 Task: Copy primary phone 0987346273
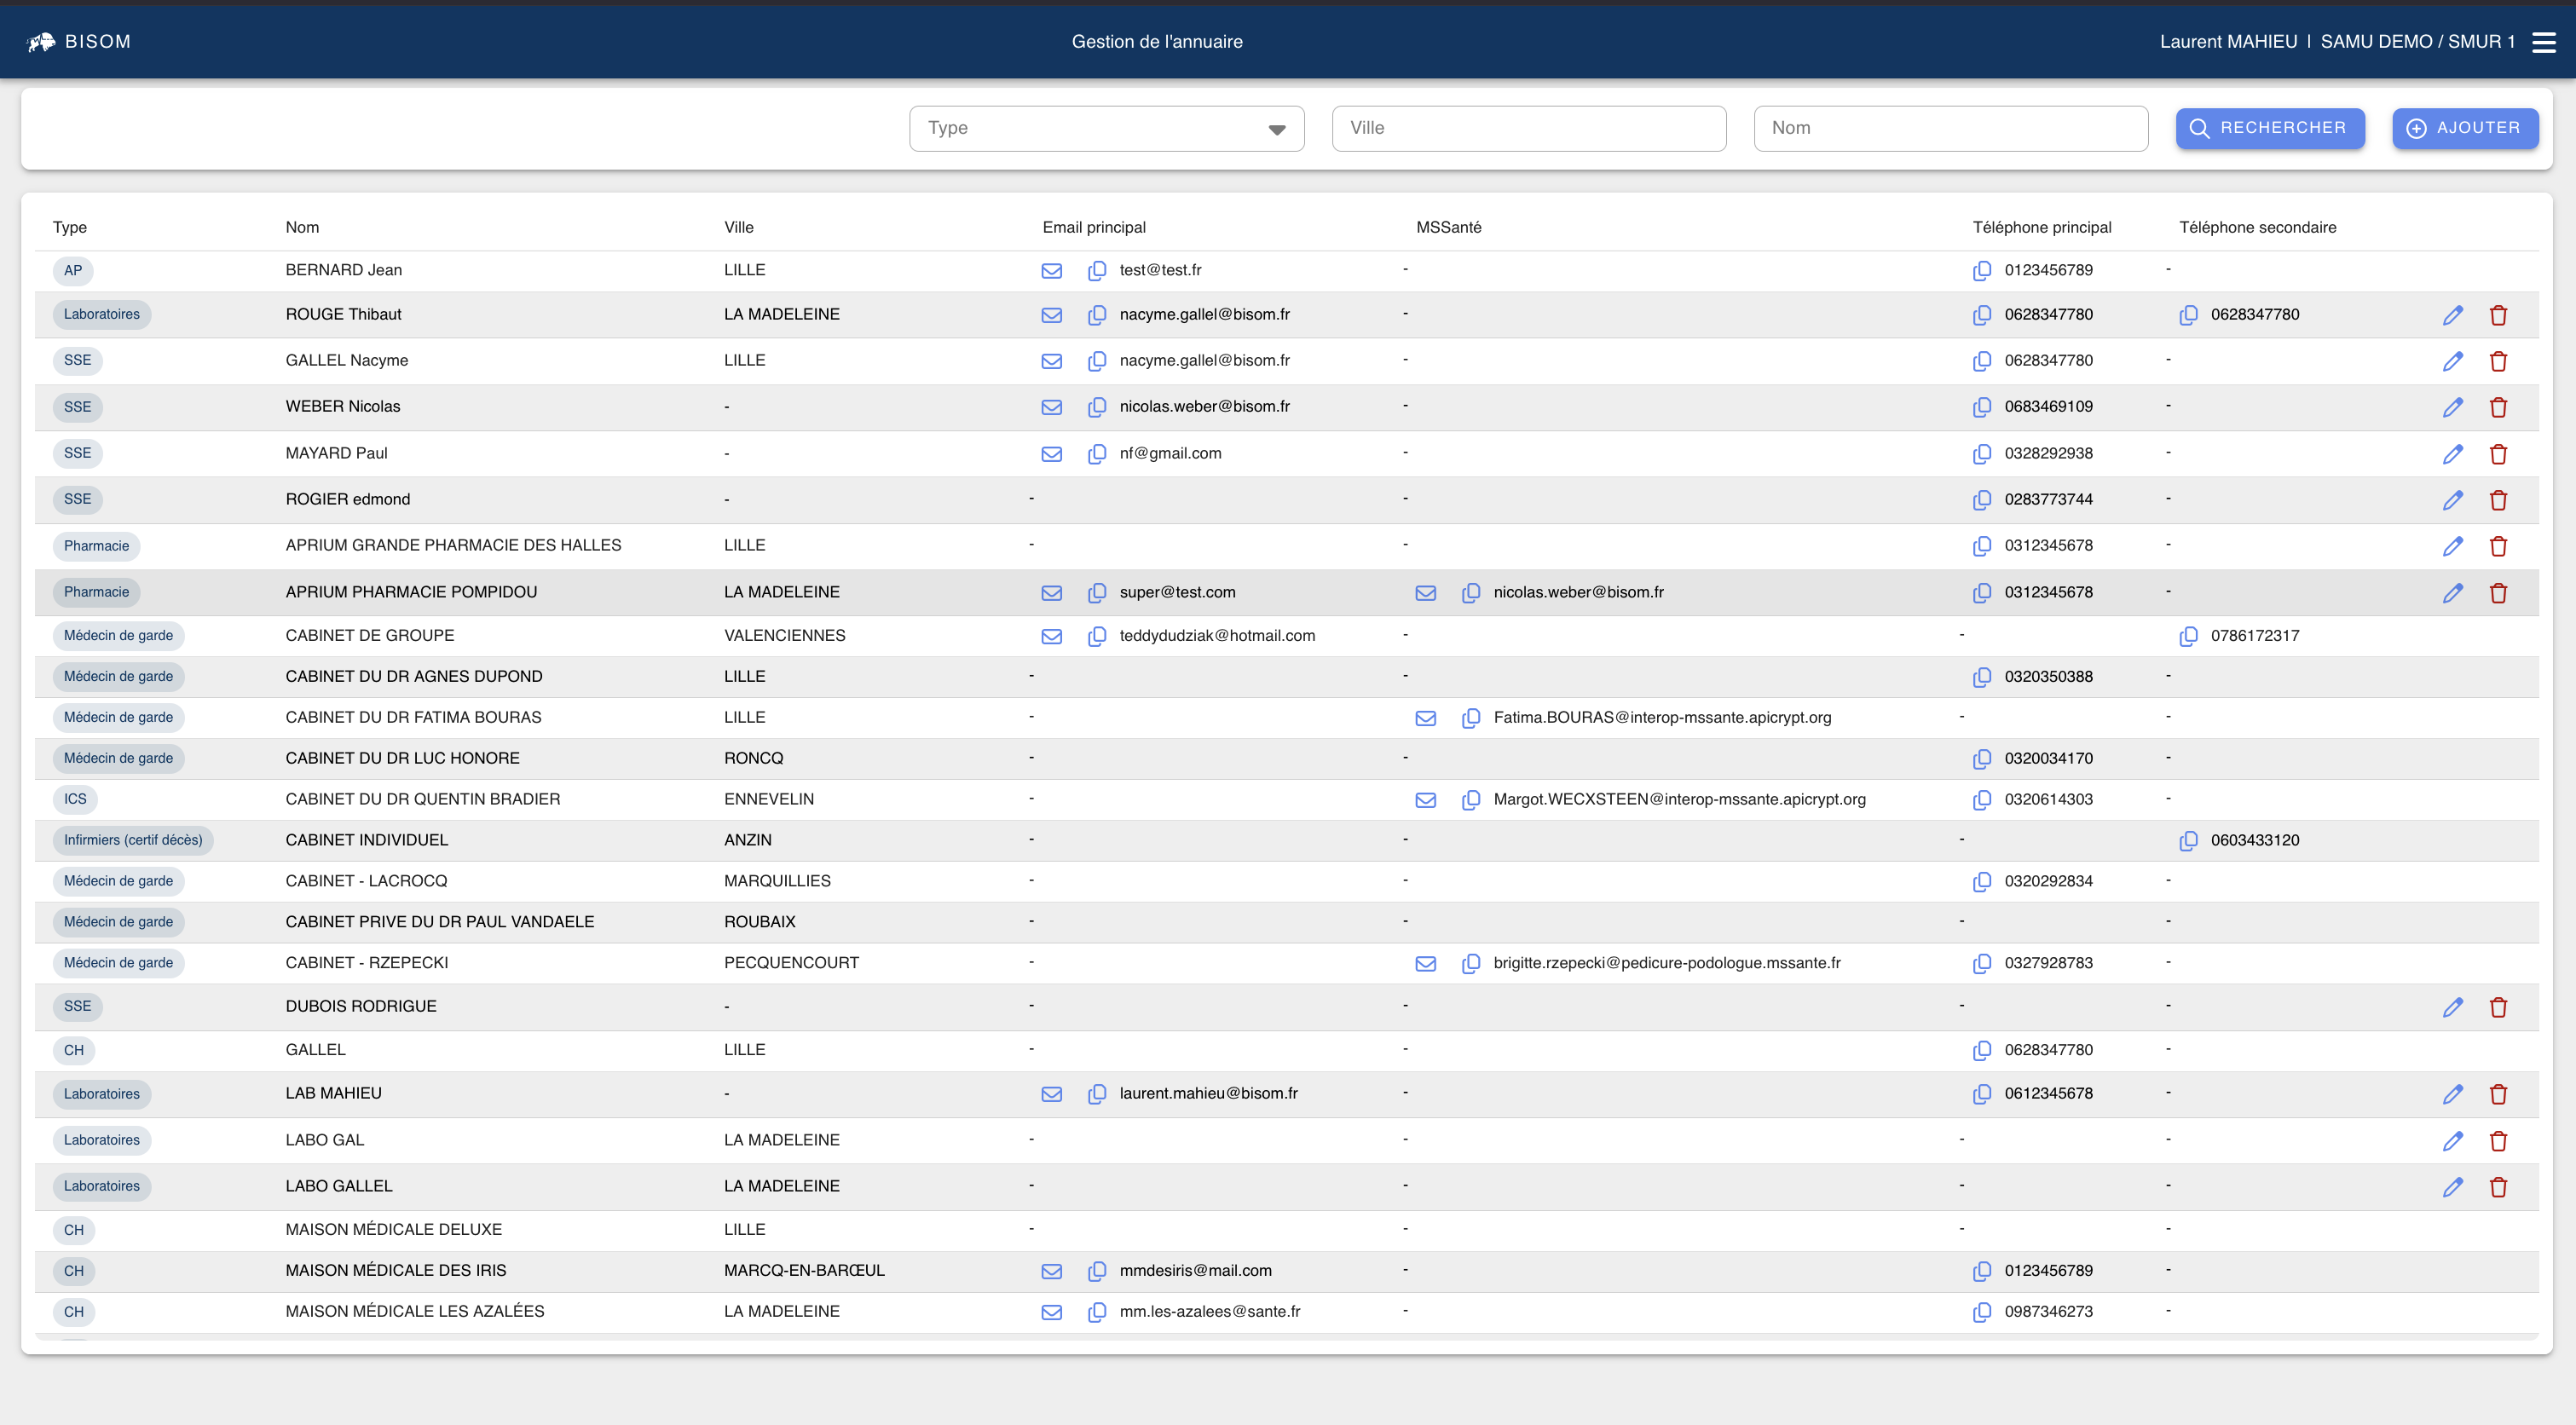tap(1981, 1312)
